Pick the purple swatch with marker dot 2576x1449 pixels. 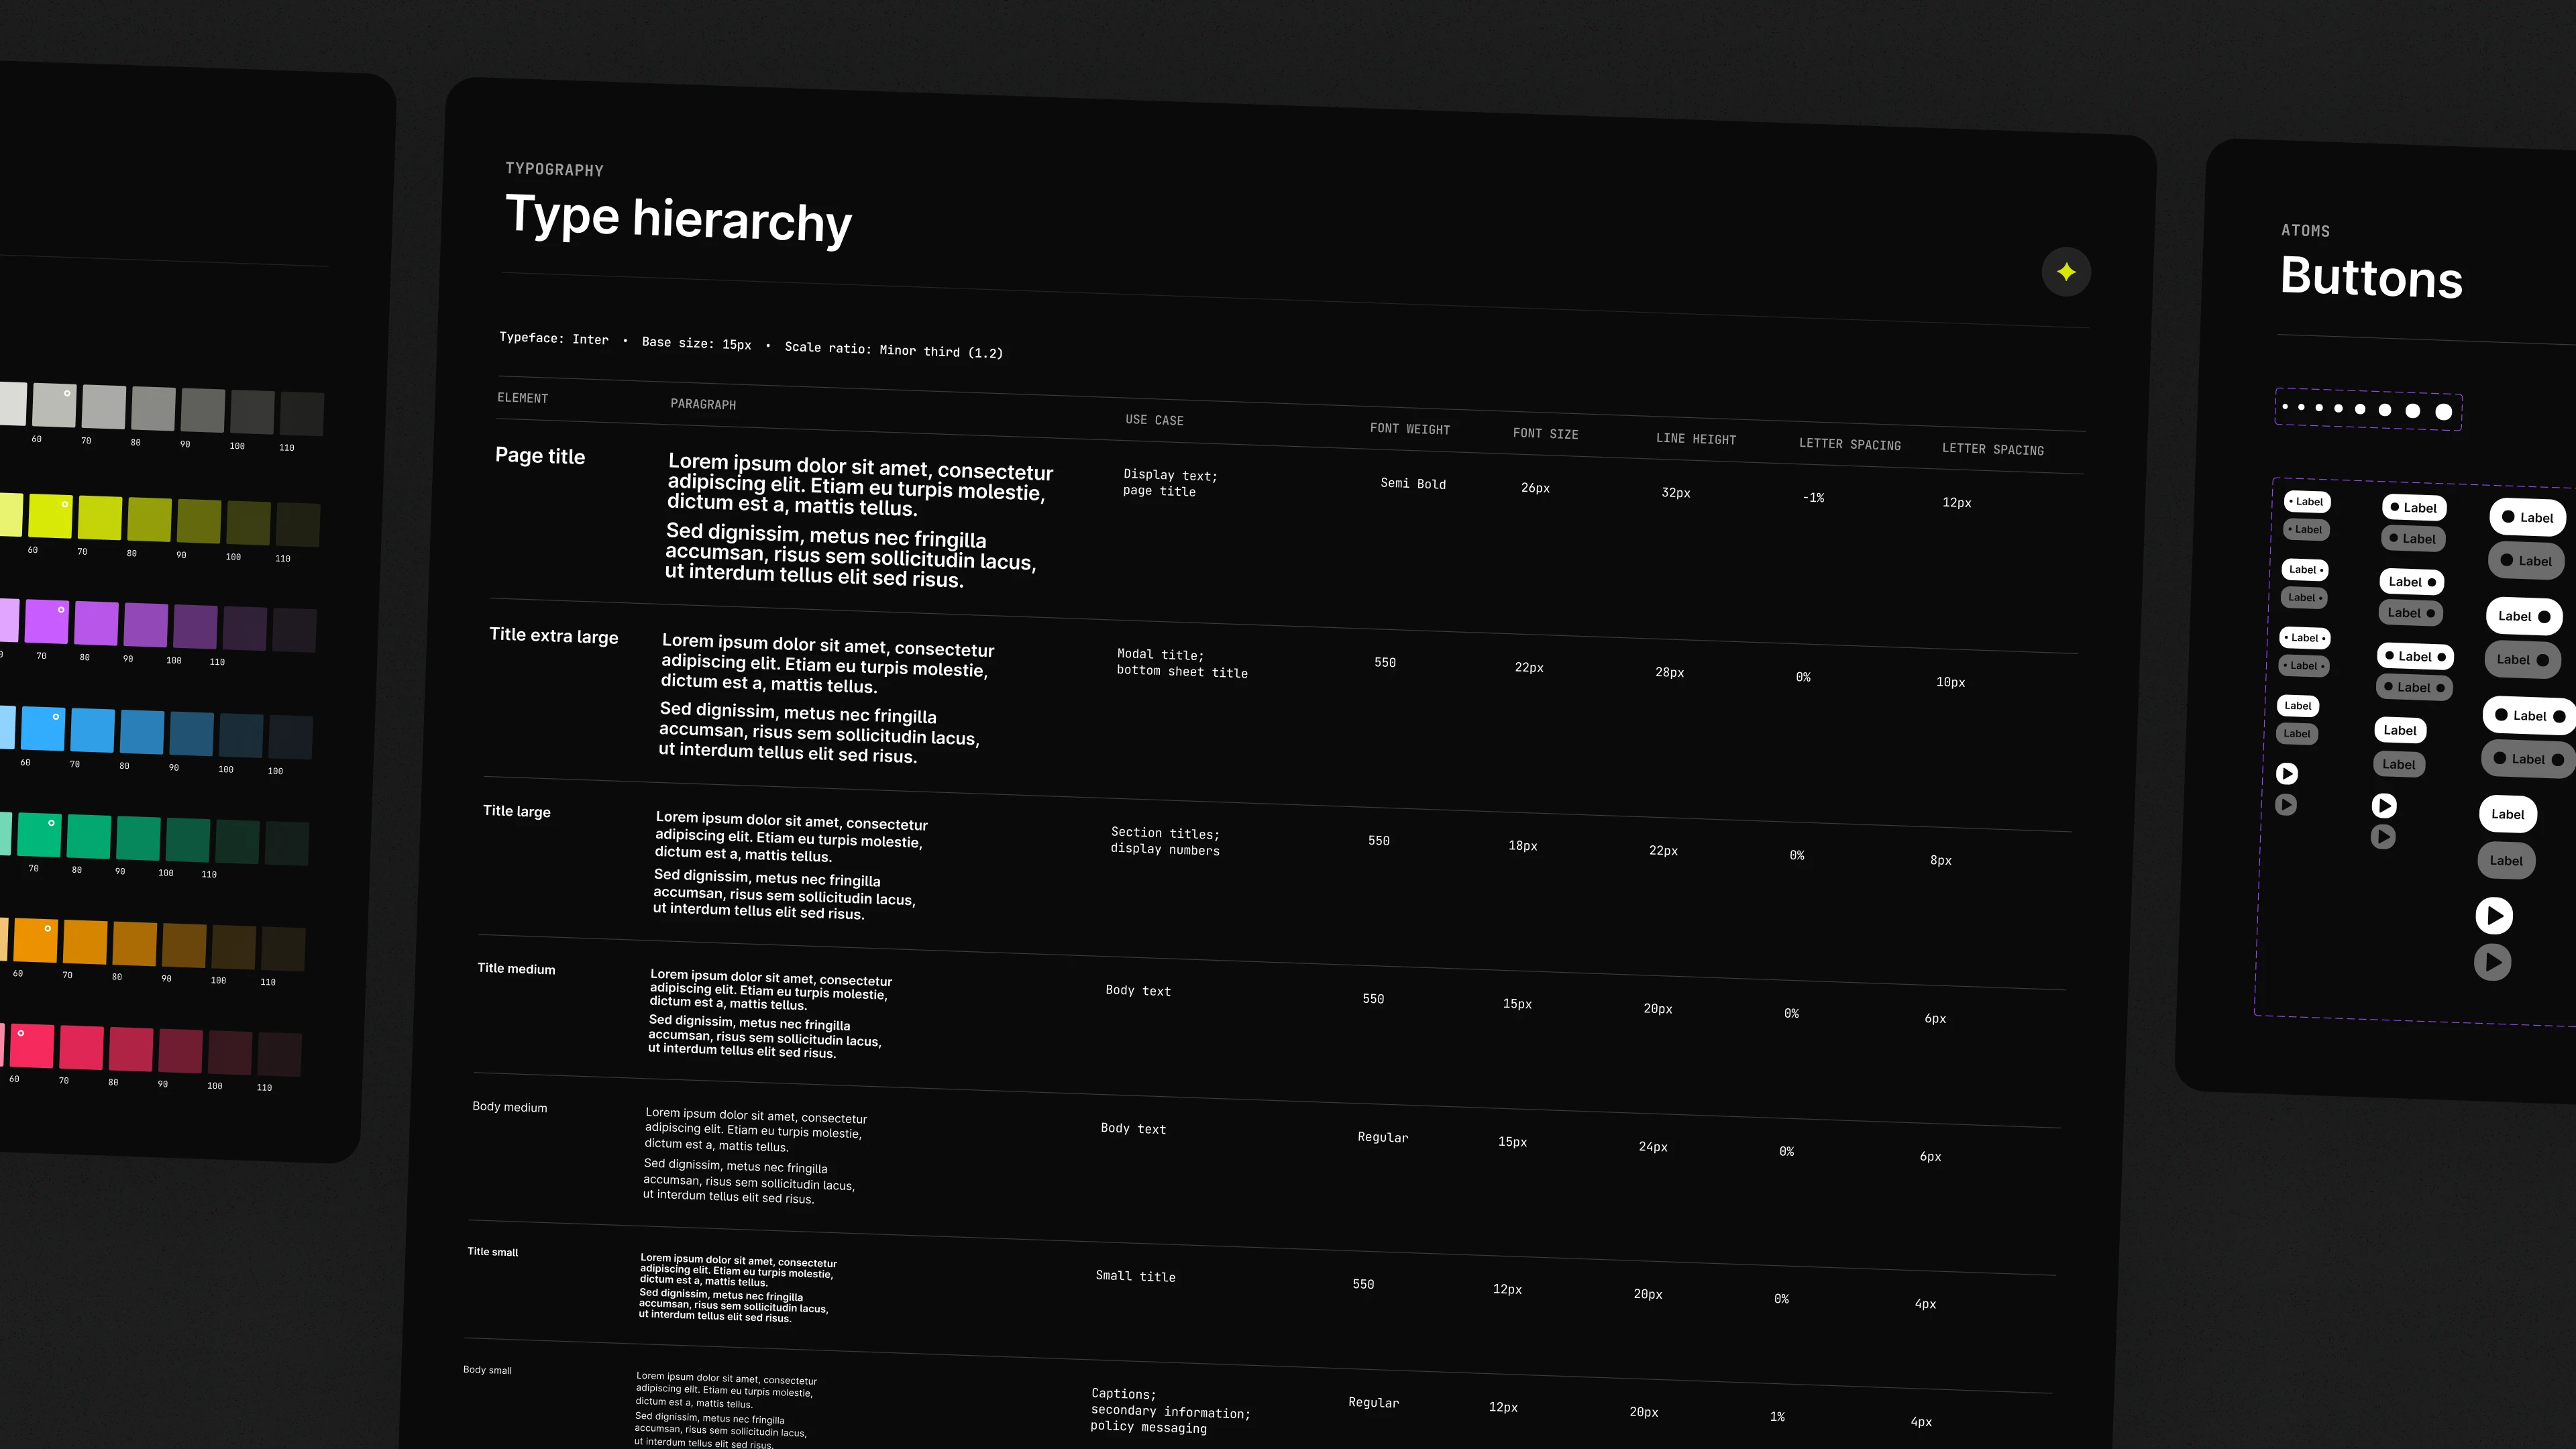pyautogui.click(x=46, y=622)
